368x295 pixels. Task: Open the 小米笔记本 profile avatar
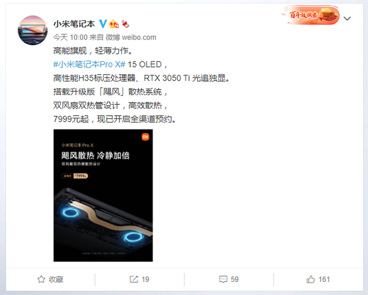coord(33,30)
